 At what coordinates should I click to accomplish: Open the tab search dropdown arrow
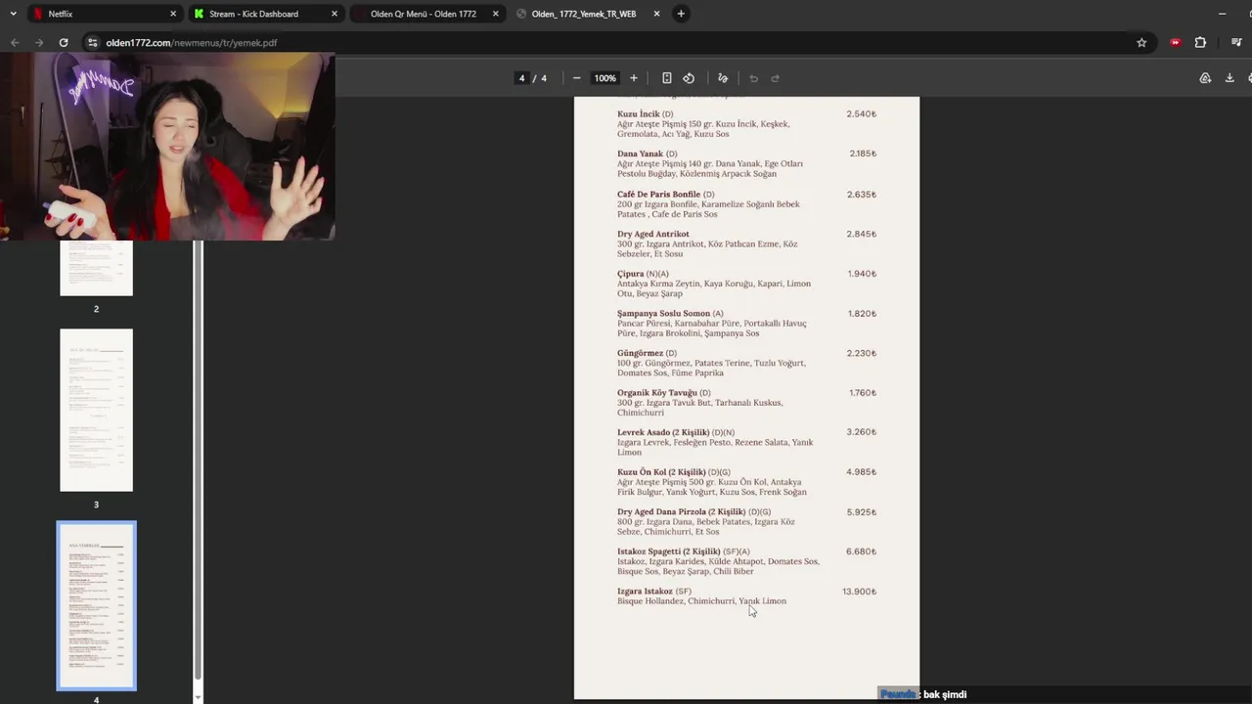pyautogui.click(x=13, y=14)
